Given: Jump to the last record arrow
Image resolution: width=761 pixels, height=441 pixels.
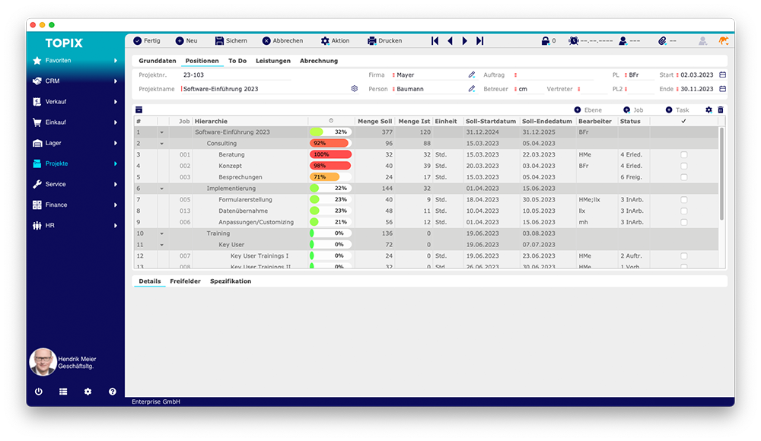Looking at the screenshot, I should point(480,41).
